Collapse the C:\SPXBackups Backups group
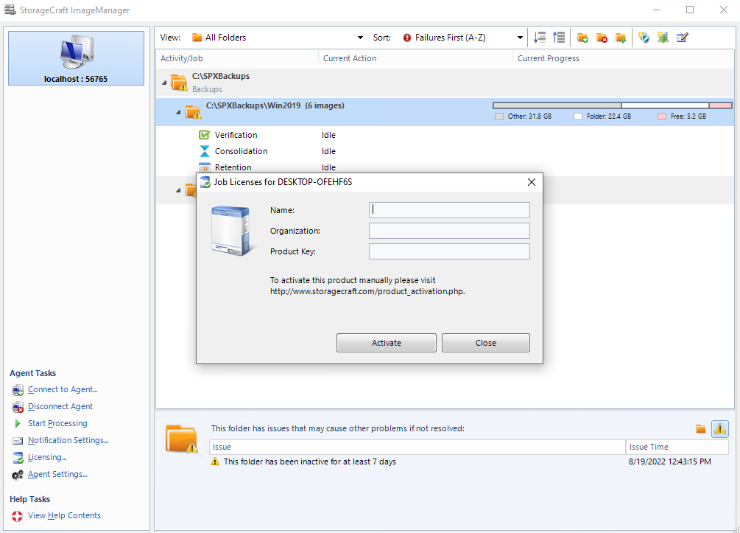Screen dimensions: 740x533 tap(165, 82)
